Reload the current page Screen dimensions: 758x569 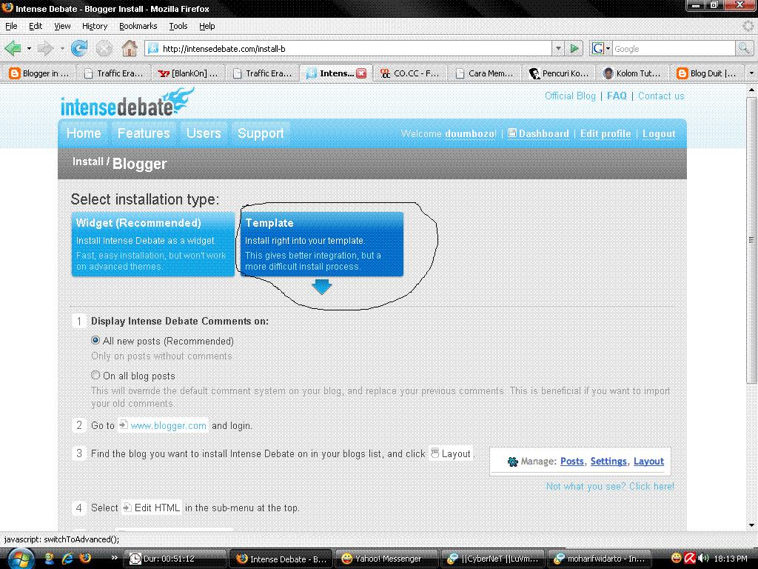tap(78, 47)
